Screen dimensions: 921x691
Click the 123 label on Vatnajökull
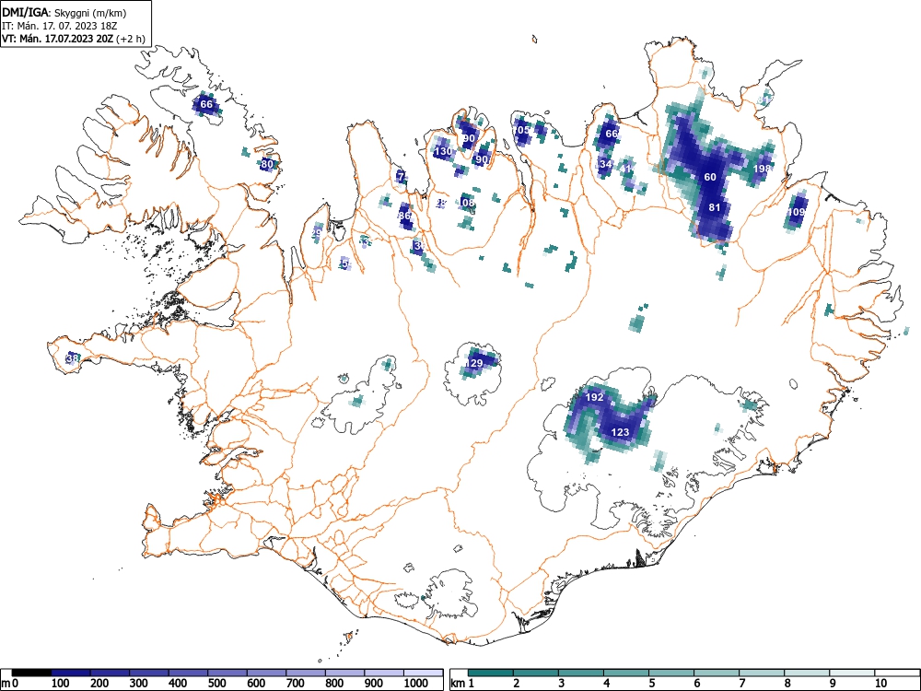click(620, 432)
